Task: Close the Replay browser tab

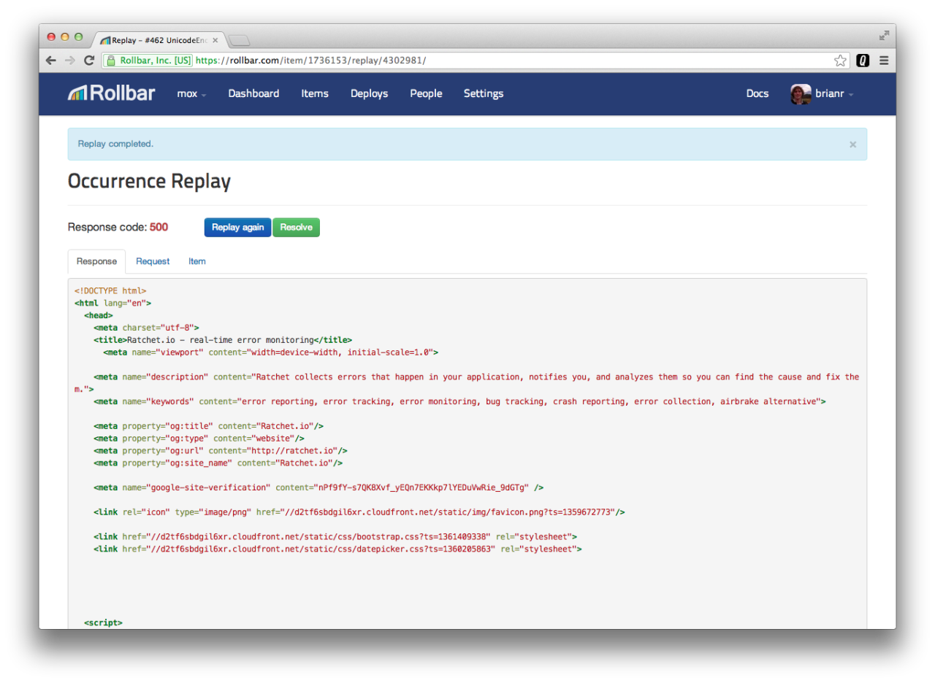Action: click(215, 40)
